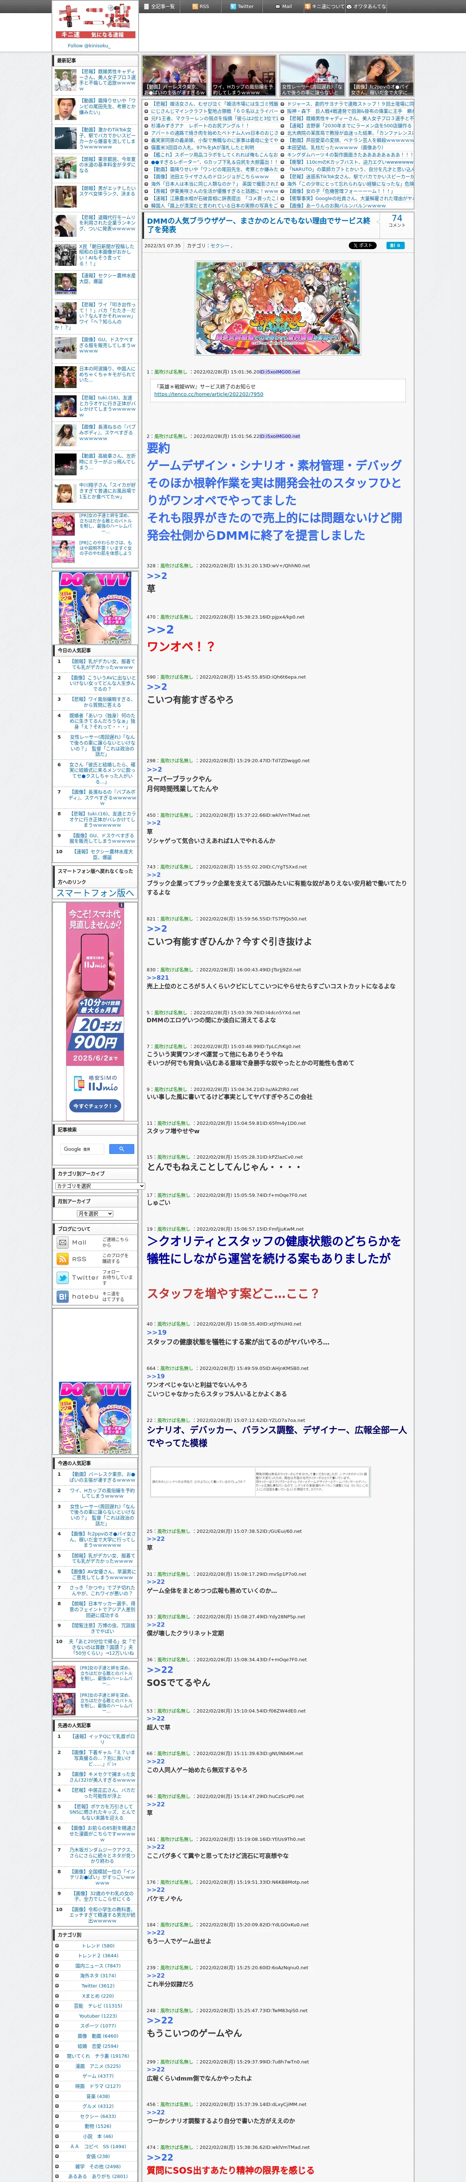Click the article title about DMM browser game
Screen dimensions: 466x2182
coord(259,224)
